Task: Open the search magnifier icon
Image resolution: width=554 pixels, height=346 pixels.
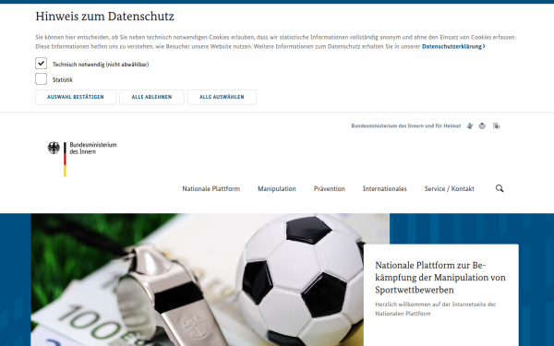Action: [x=500, y=188]
